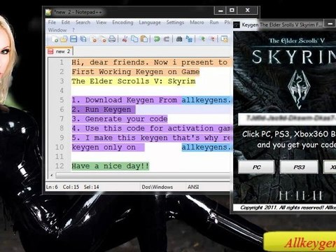The image size is (336, 252).
Task: Click the Zoom Out toolbar icon
Action: 212,39
